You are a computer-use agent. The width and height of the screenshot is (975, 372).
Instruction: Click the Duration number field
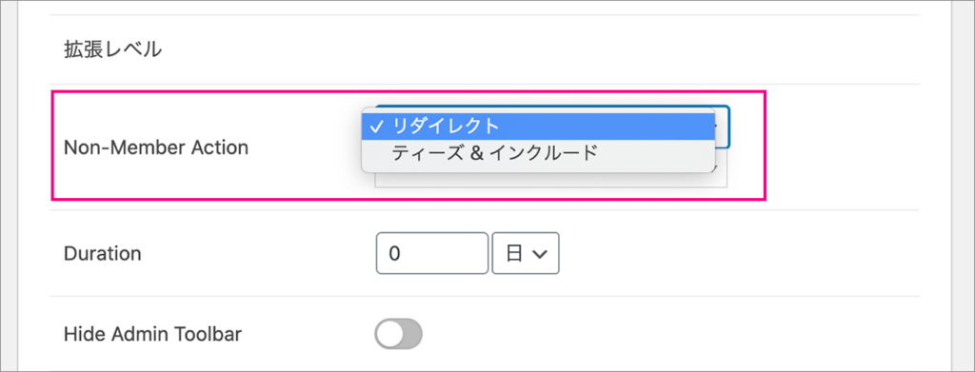point(432,253)
